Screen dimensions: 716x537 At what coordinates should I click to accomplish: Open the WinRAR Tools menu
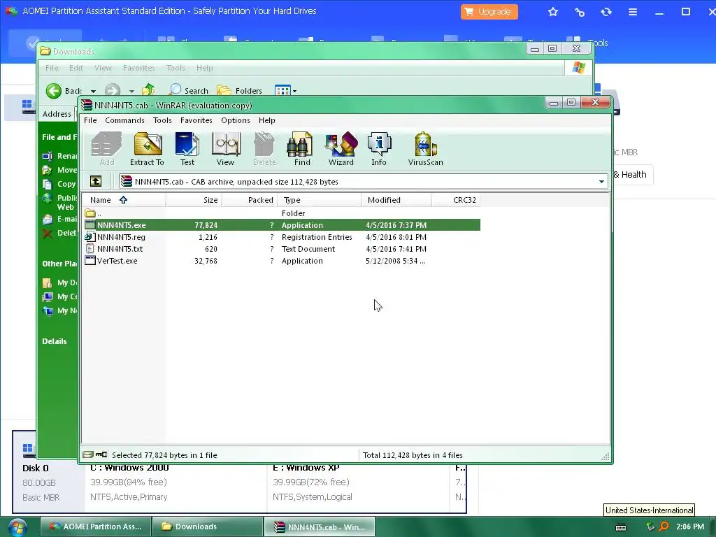point(162,120)
